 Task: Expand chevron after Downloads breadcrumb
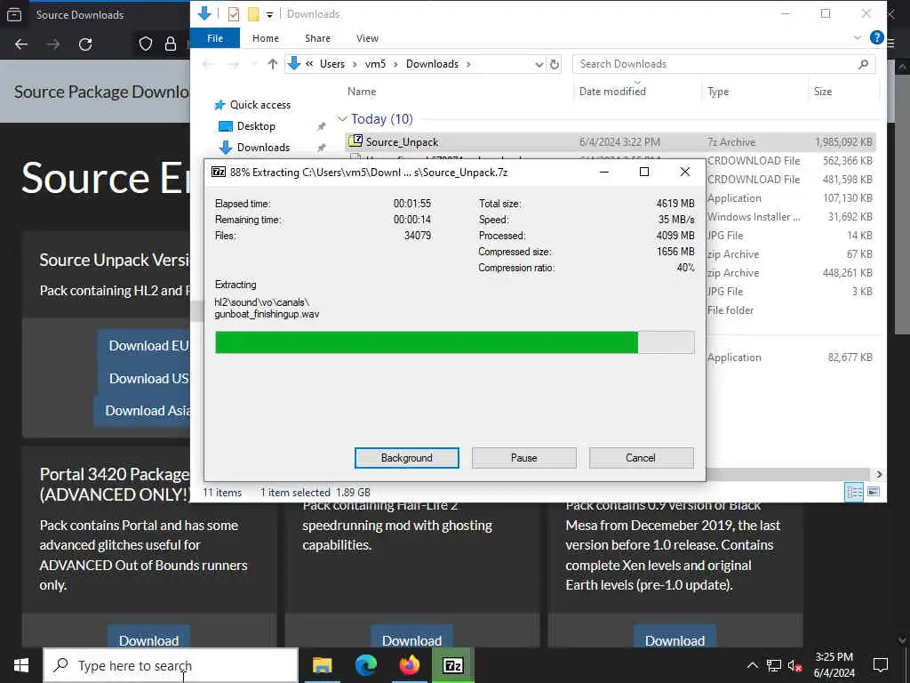pos(468,64)
